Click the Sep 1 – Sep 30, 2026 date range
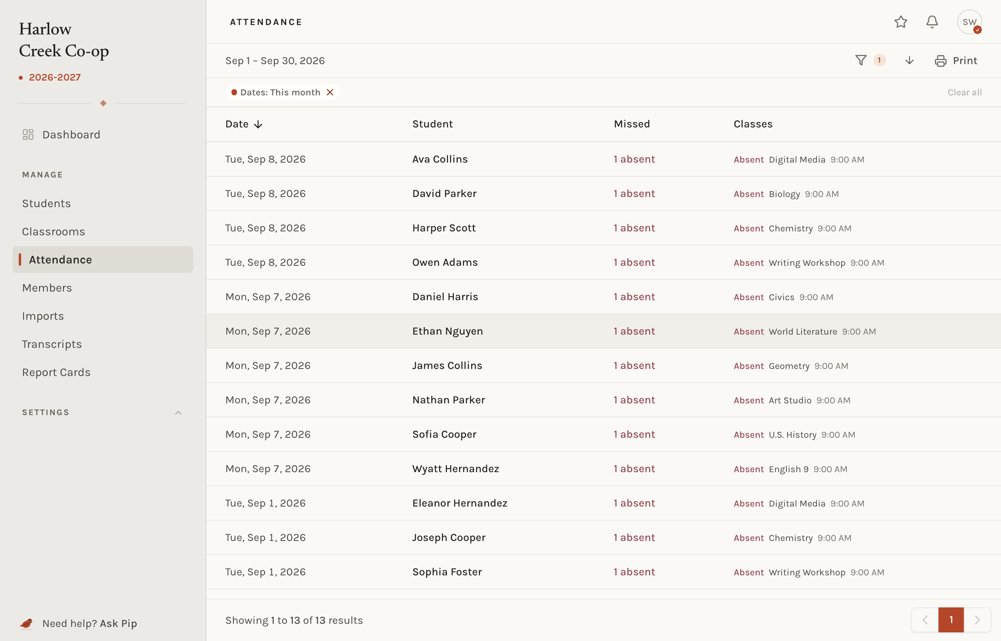Viewport: 1001px width, 641px height. tap(275, 61)
